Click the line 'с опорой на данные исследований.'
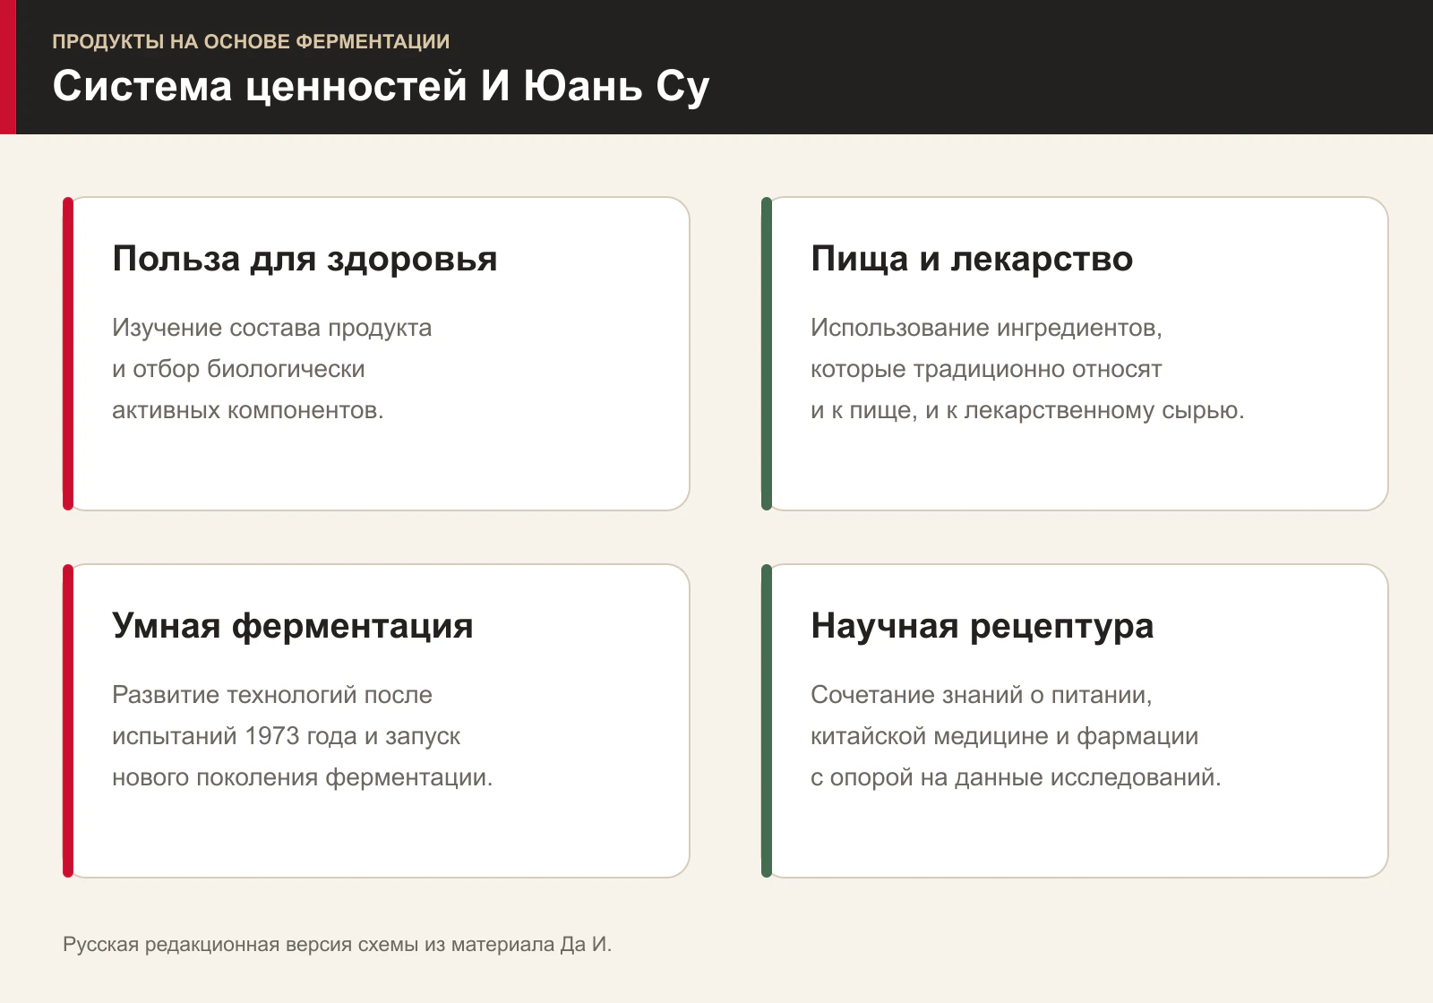 click(x=1016, y=777)
